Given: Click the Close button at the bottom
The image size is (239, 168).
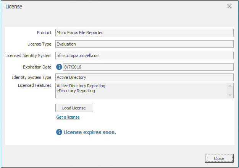Looking at the screenshot, I should (219, 158).
